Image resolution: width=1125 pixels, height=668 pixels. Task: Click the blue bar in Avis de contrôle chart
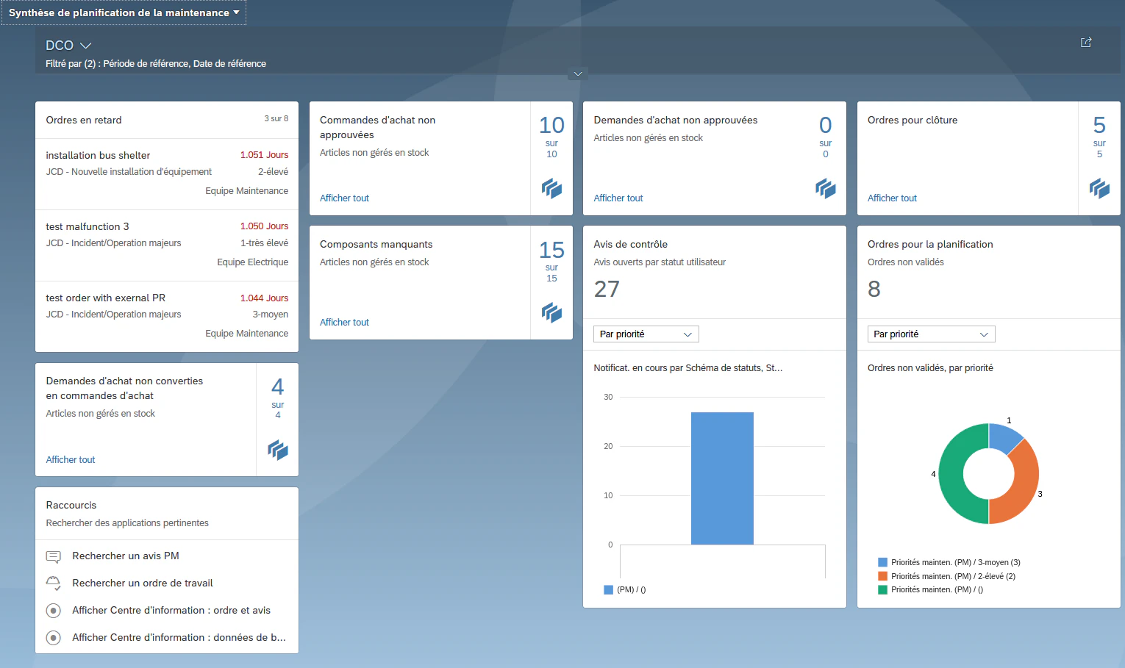(x=722, y=478)
